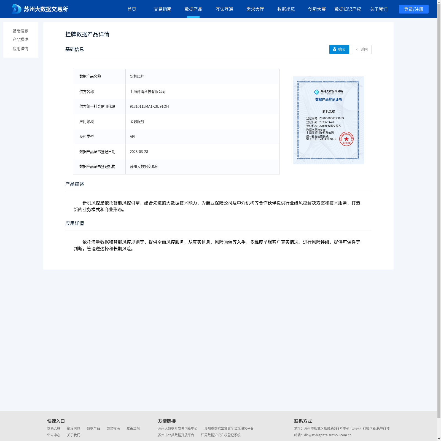Screen dimensions: 441x441
Task: Open the 创新大赛 nav item
Action: (317, 9)
